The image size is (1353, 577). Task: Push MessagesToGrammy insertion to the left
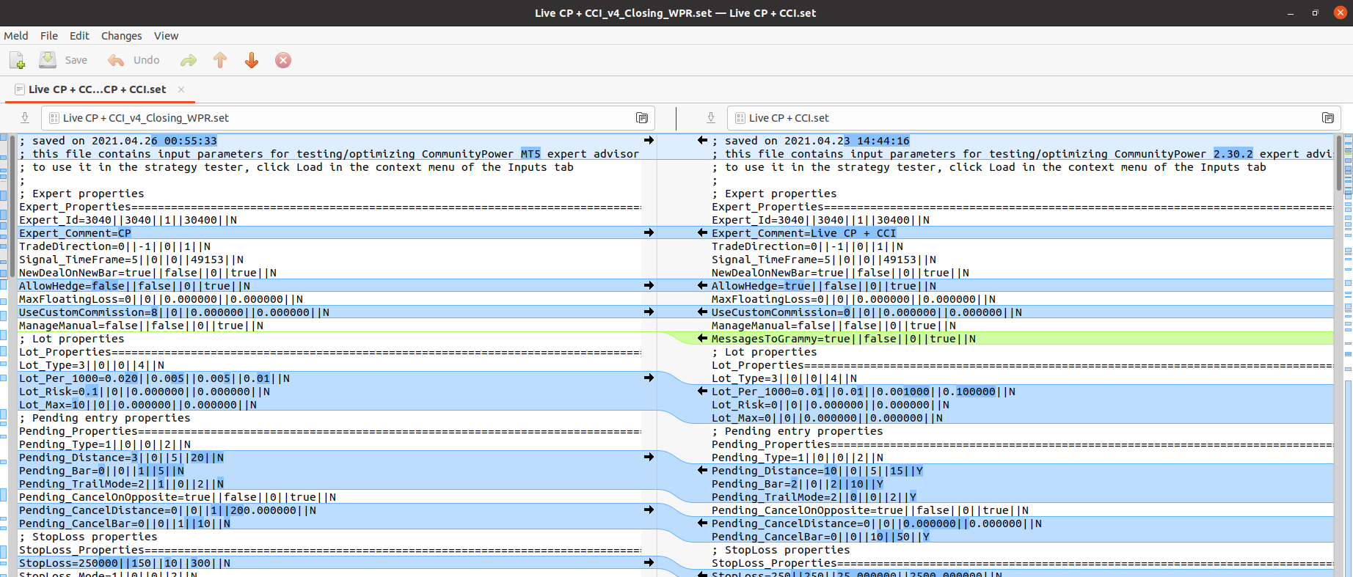[702, 338]
